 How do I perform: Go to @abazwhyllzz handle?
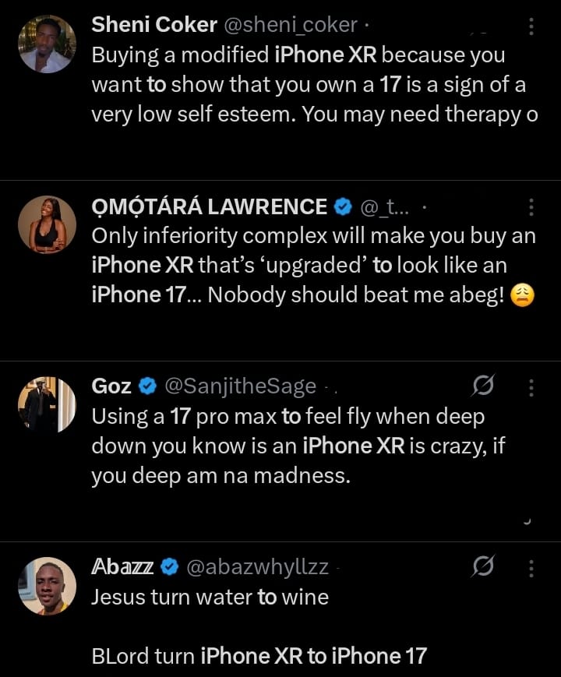[257, 569]
